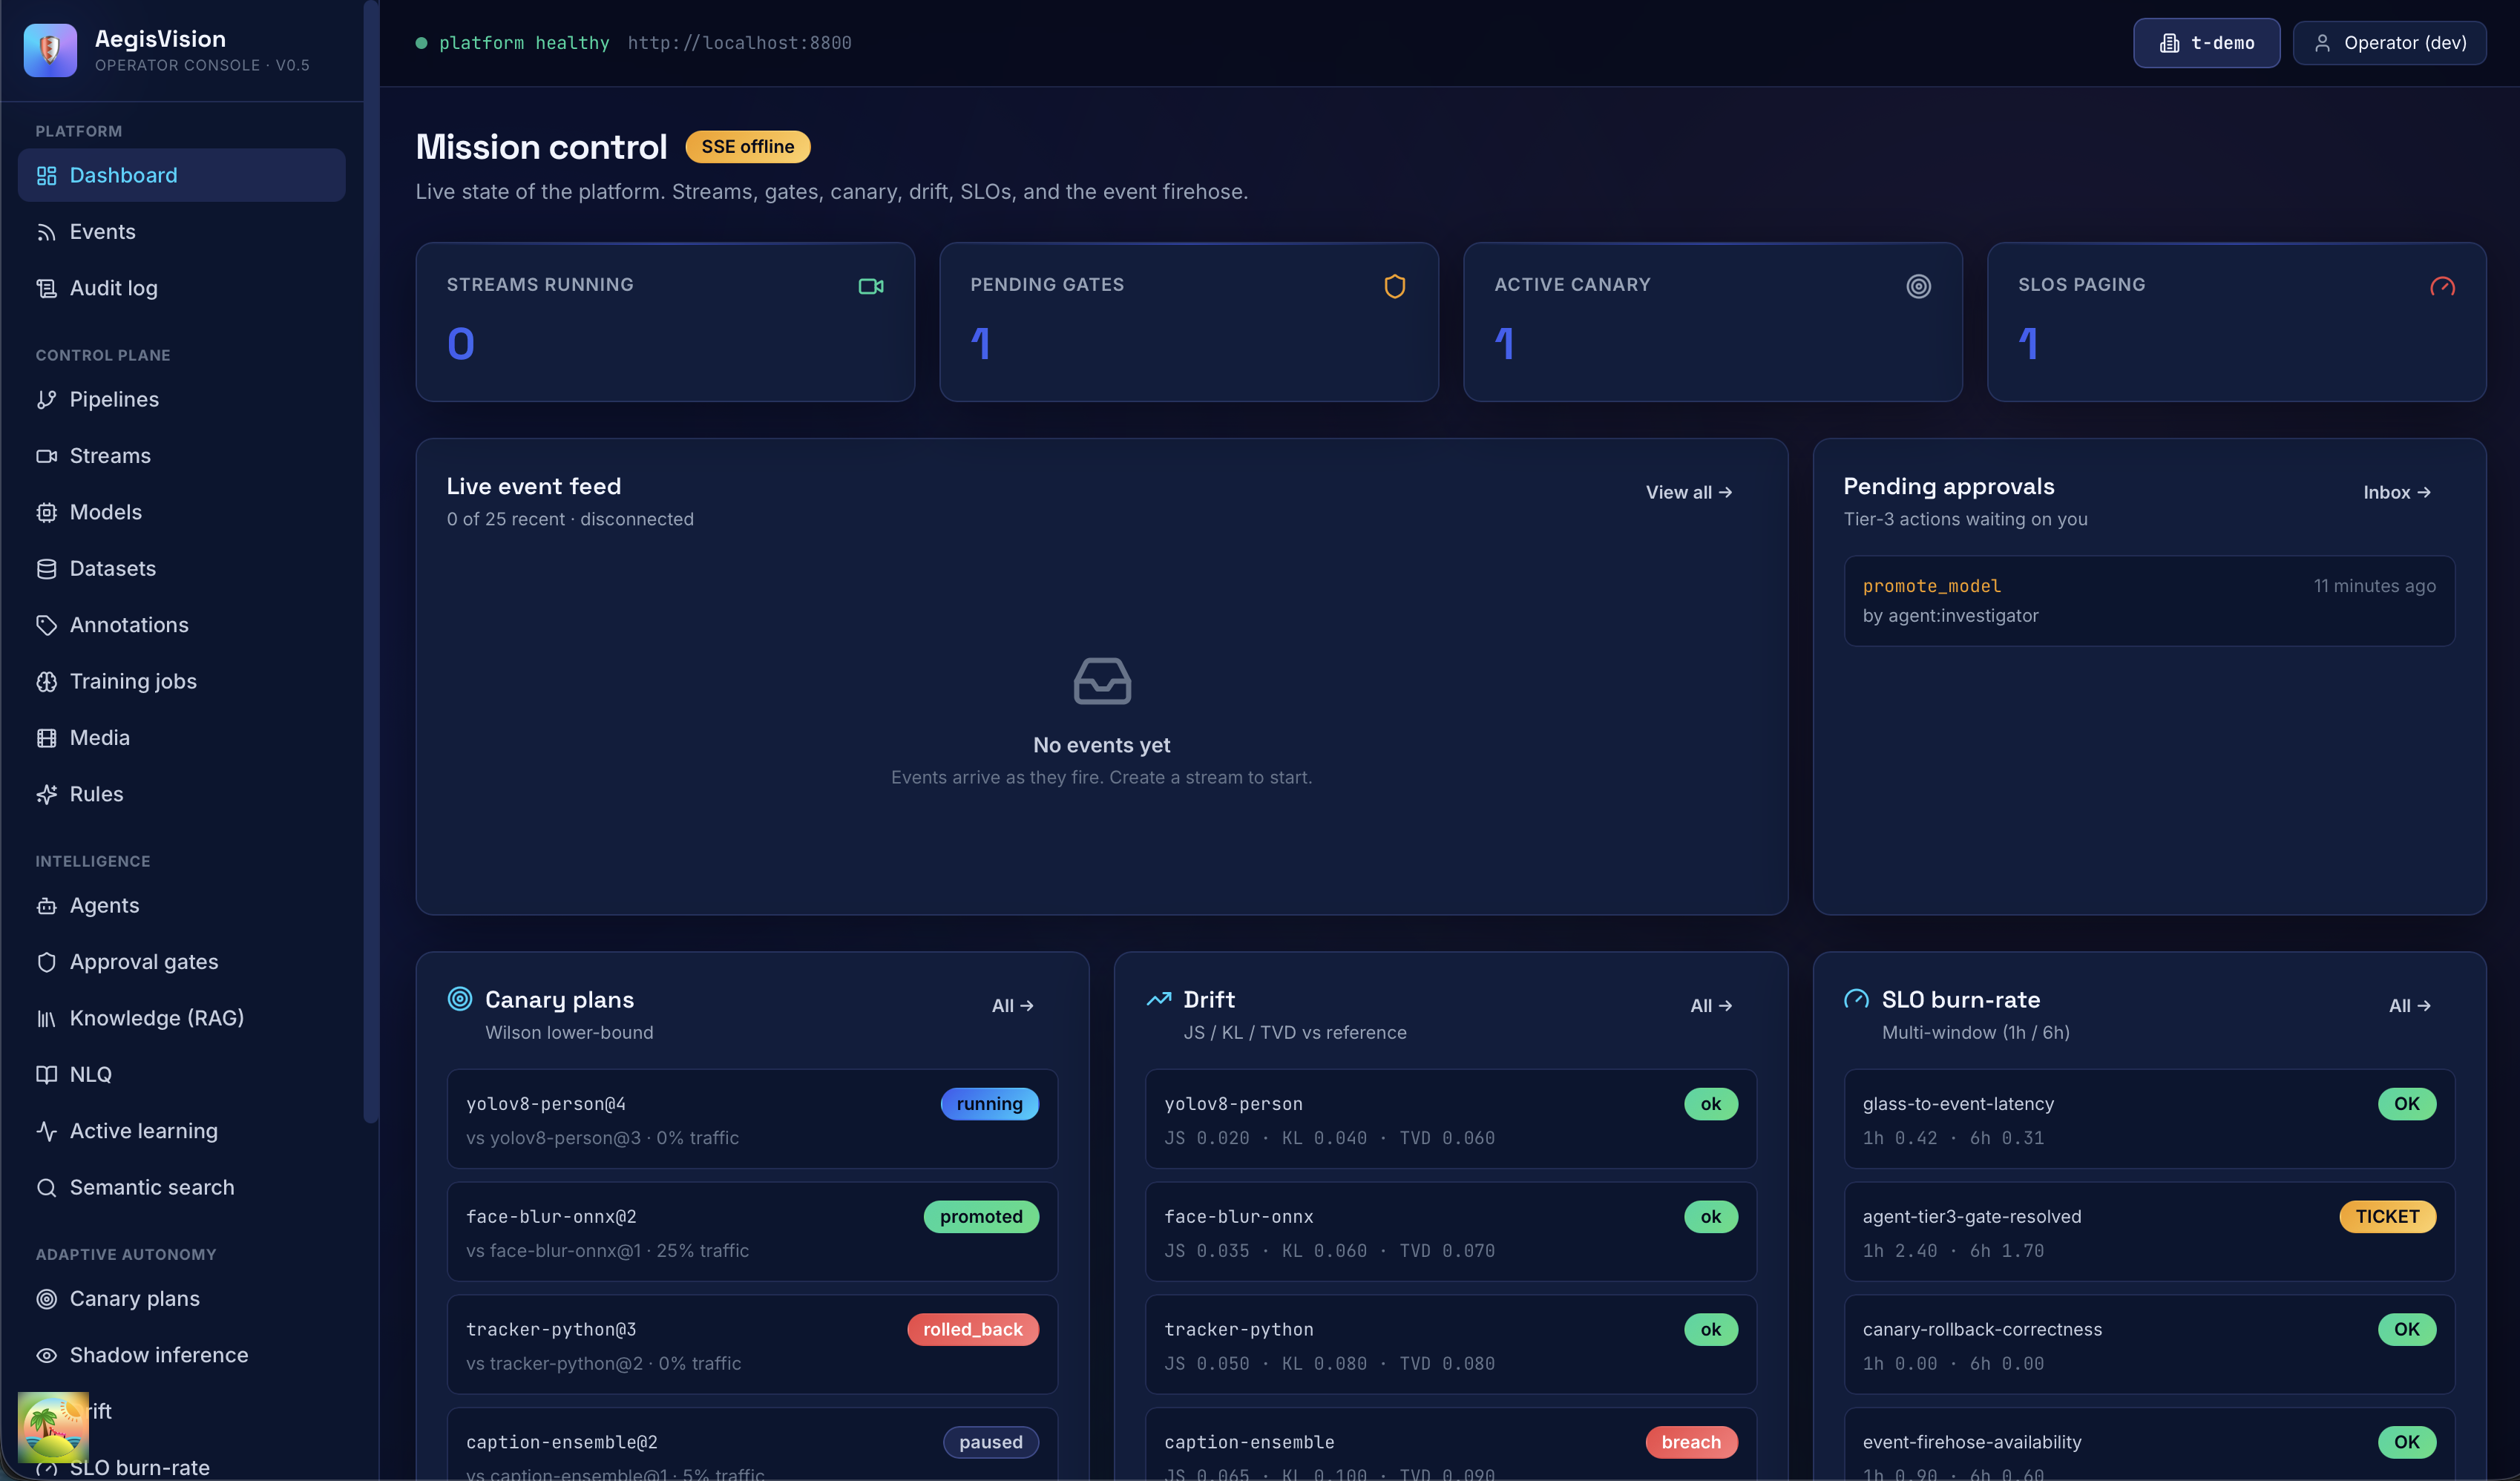Open the Inbox link in Pending approvals
This screenshot has width=2520, height=1481.
click(2397, 493)
